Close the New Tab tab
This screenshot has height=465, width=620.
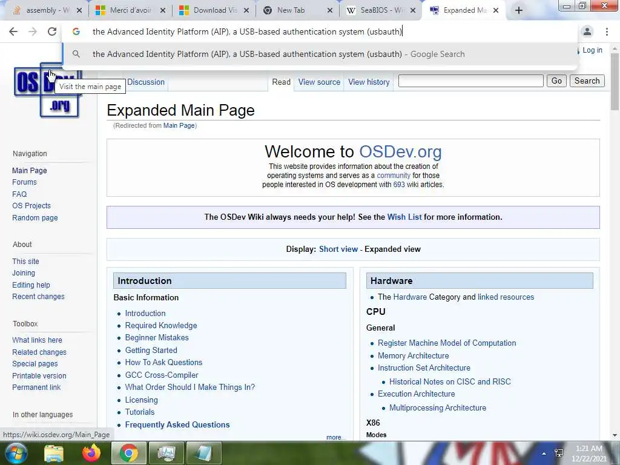pos(330,11)
